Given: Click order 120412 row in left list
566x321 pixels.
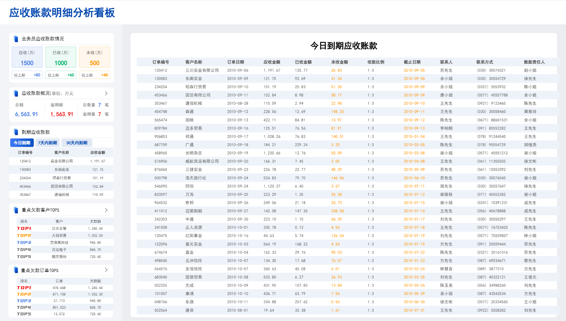Looking at the screenshot, I should [25, 161].
